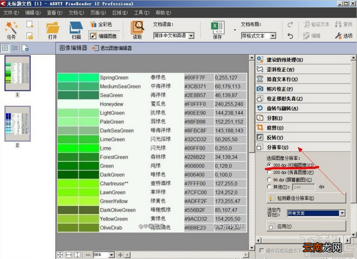
Task: Select page 2 thumbnail
Action: click(x=17, y=124)
